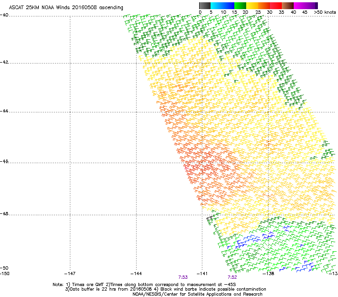Click the note line "3)Data buffer is 22 hrs"
This screenshot has width=338, height=297.
tap(165, 289)
